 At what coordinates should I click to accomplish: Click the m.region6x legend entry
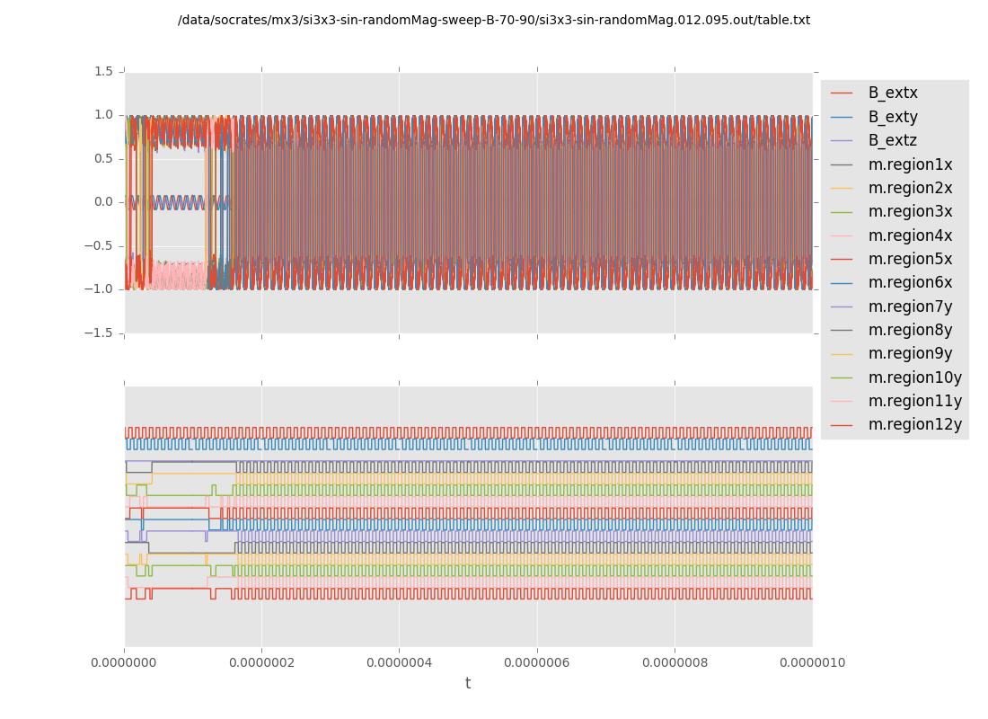point(910,282)
